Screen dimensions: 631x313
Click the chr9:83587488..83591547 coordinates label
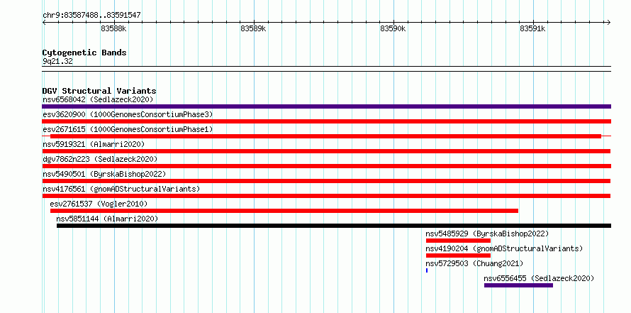(91, 16)
